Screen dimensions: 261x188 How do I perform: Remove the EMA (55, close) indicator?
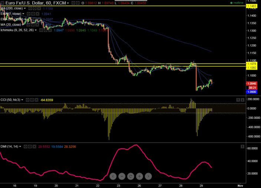click(x=39, y=19)
